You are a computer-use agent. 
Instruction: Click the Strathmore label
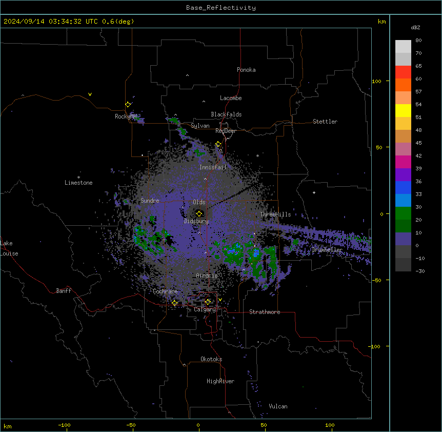click(x=265, y=312)
